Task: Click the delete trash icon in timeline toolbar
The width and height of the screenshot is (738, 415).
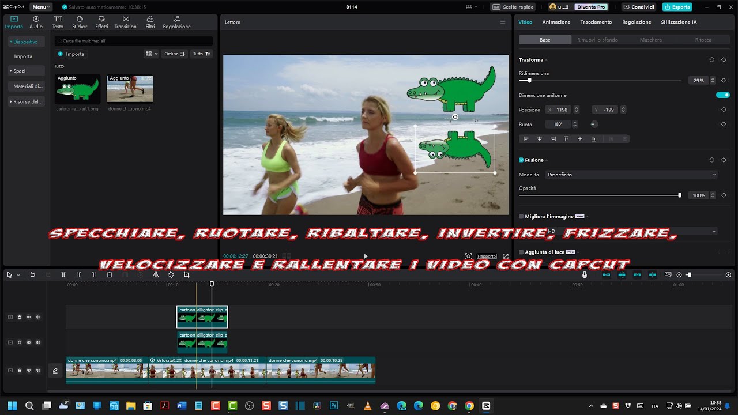Action: 110,275
